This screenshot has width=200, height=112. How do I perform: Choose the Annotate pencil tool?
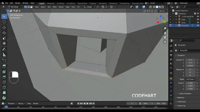pos(4,49)
